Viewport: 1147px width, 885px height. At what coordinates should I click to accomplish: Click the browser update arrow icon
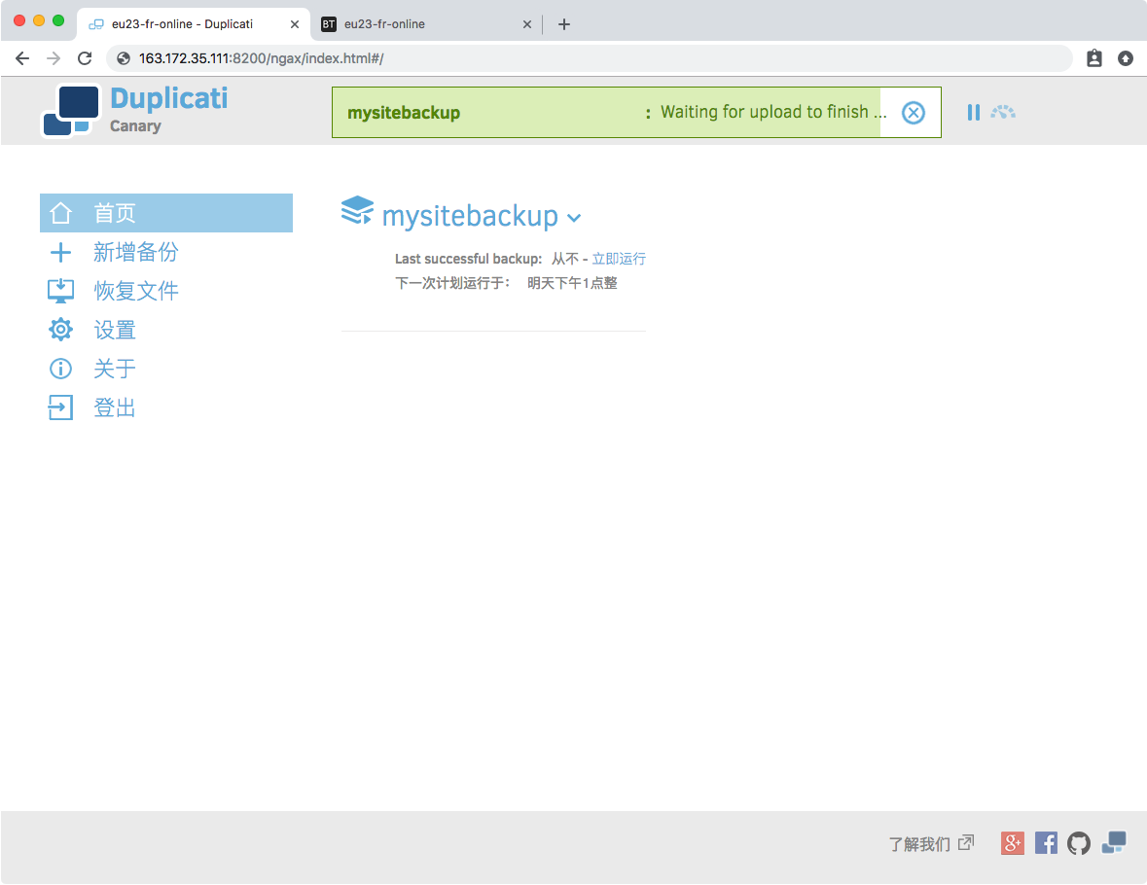1126,58
